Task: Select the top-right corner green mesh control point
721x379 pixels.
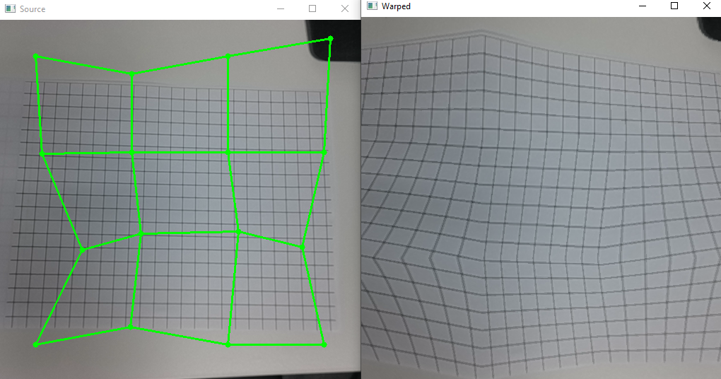Action: click(x=330, y=39)
